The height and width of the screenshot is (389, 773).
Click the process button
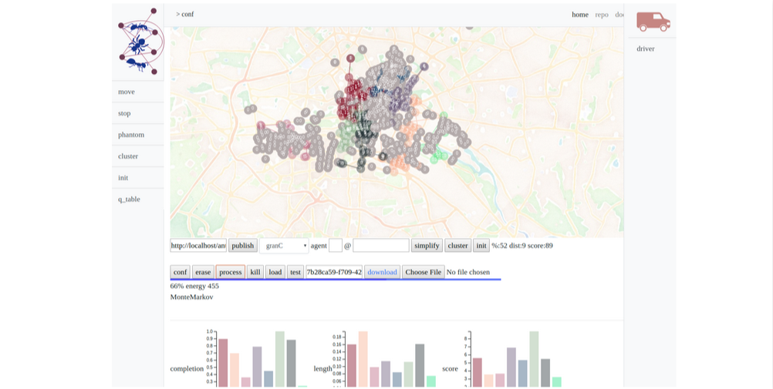click(x=230, y=272)
